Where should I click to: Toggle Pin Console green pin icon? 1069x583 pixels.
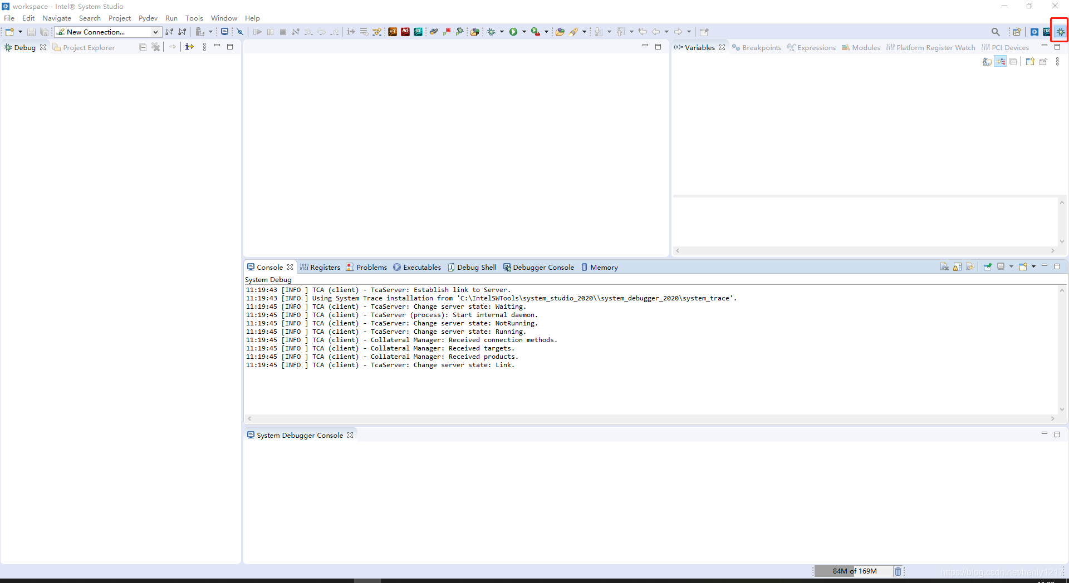tap(988, 266)
